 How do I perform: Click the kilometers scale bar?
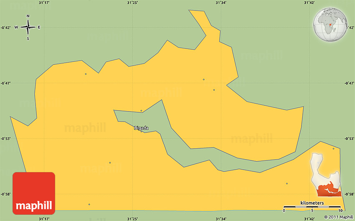(312, 206)
